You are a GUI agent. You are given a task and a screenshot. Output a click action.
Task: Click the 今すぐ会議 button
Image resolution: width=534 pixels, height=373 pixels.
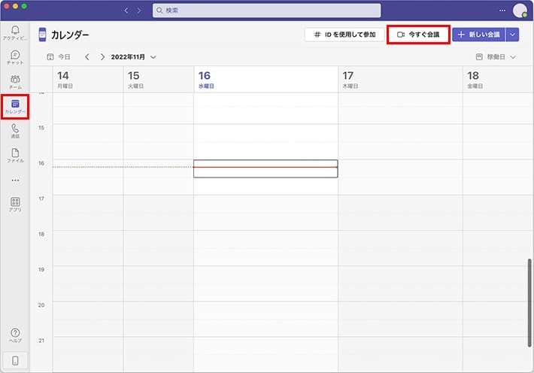pyautogui.click(x=418, y=35)
